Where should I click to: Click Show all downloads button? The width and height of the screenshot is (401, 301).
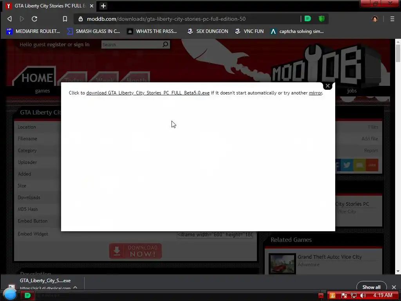click(x=371, y=287)
